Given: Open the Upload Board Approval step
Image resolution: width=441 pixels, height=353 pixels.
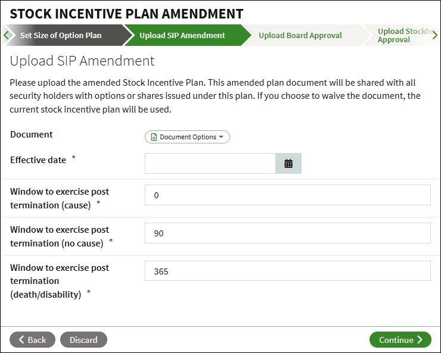Looking at the screenshot, I should (300, 35).
